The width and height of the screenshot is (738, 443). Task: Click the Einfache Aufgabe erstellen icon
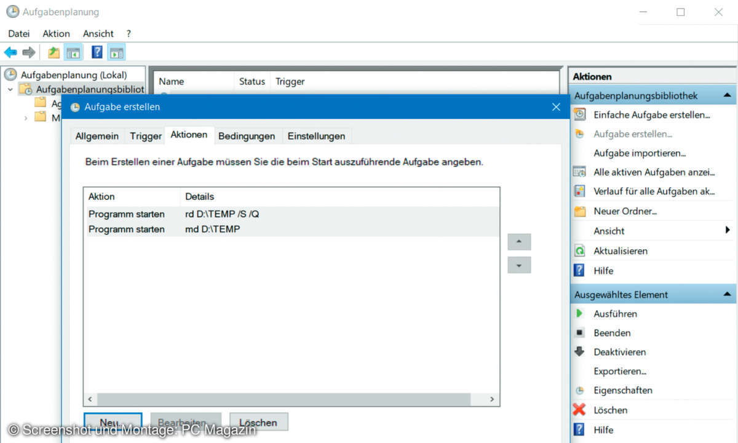tap(579, 114)
